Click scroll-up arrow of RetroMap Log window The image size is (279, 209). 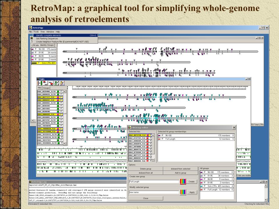pos(266,185)
